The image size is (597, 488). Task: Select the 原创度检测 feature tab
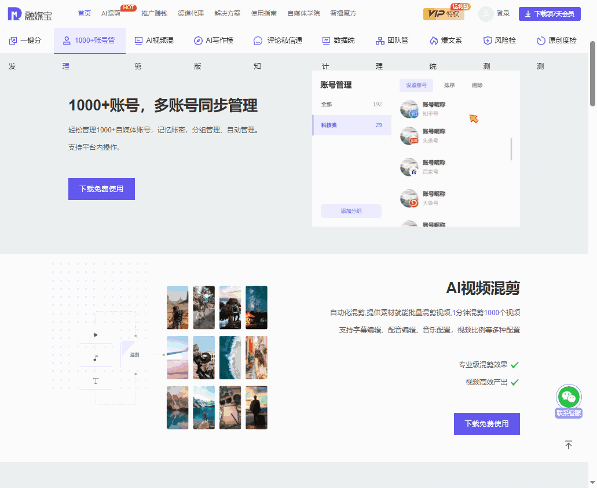pos(556,40)
